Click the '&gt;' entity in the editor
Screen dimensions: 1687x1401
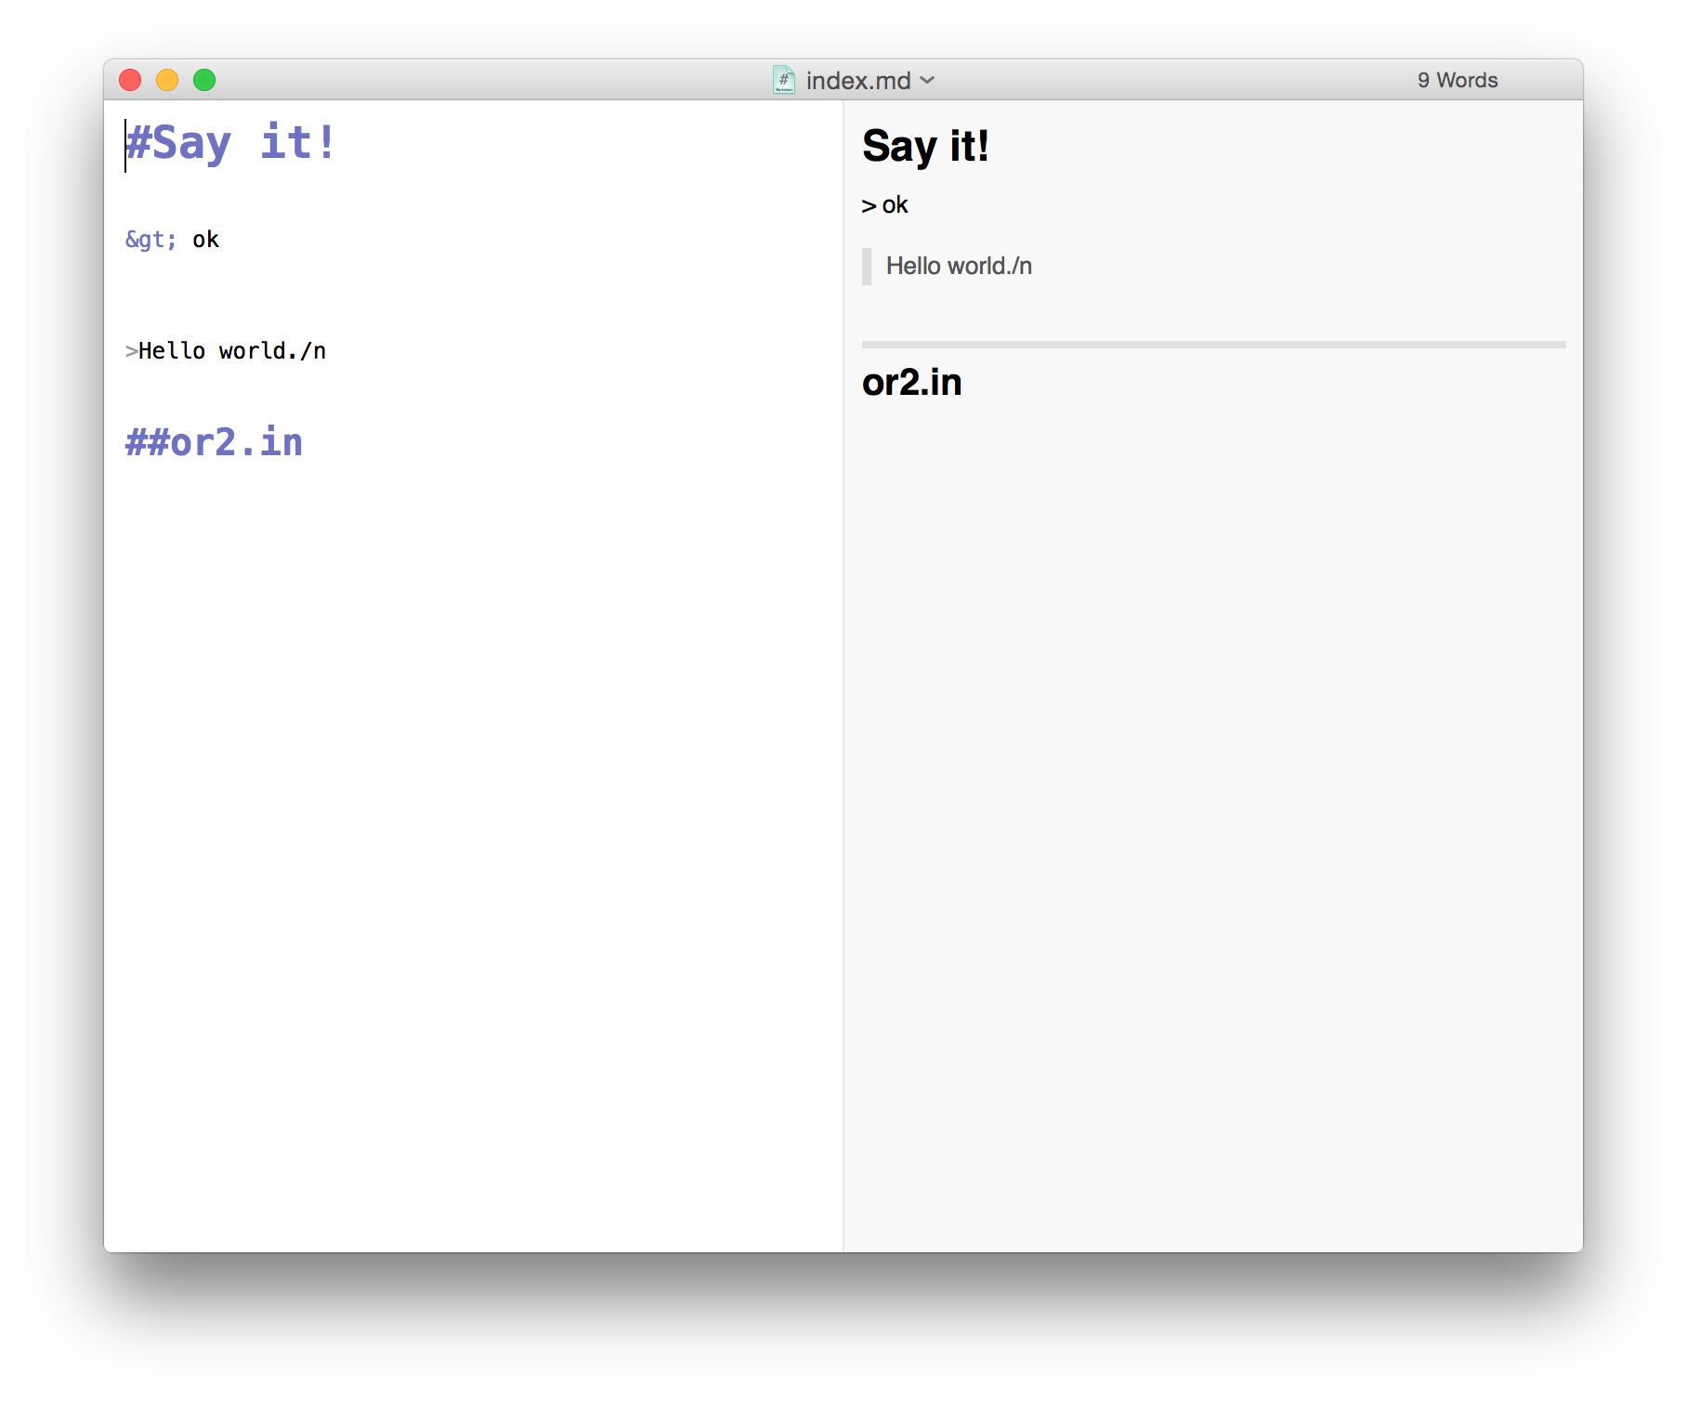pyautogui.click(x=150, y=240)
